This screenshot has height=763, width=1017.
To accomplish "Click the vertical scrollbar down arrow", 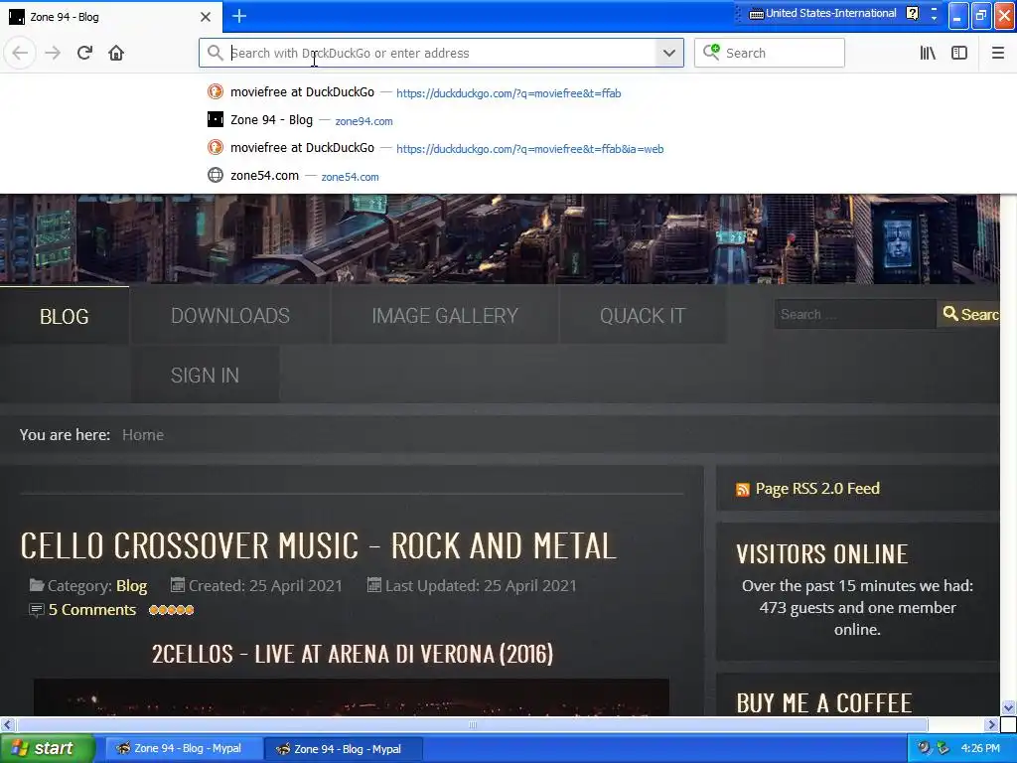I will coord(1009,707).
